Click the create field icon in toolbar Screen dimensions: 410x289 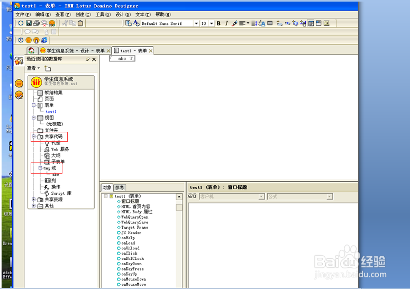(x=279, y=23)
